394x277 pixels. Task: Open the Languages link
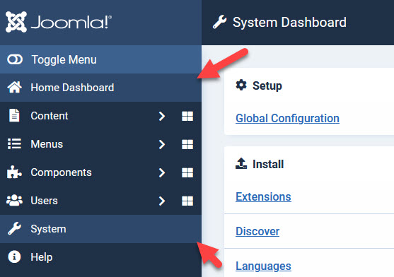(263, 266)
